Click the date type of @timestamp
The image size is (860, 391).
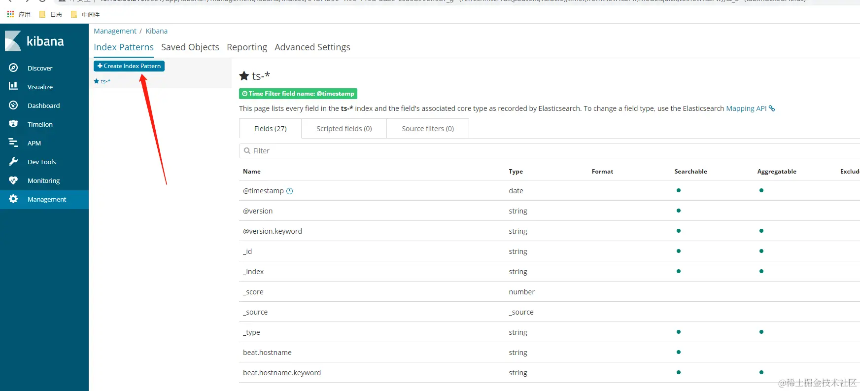516,191
